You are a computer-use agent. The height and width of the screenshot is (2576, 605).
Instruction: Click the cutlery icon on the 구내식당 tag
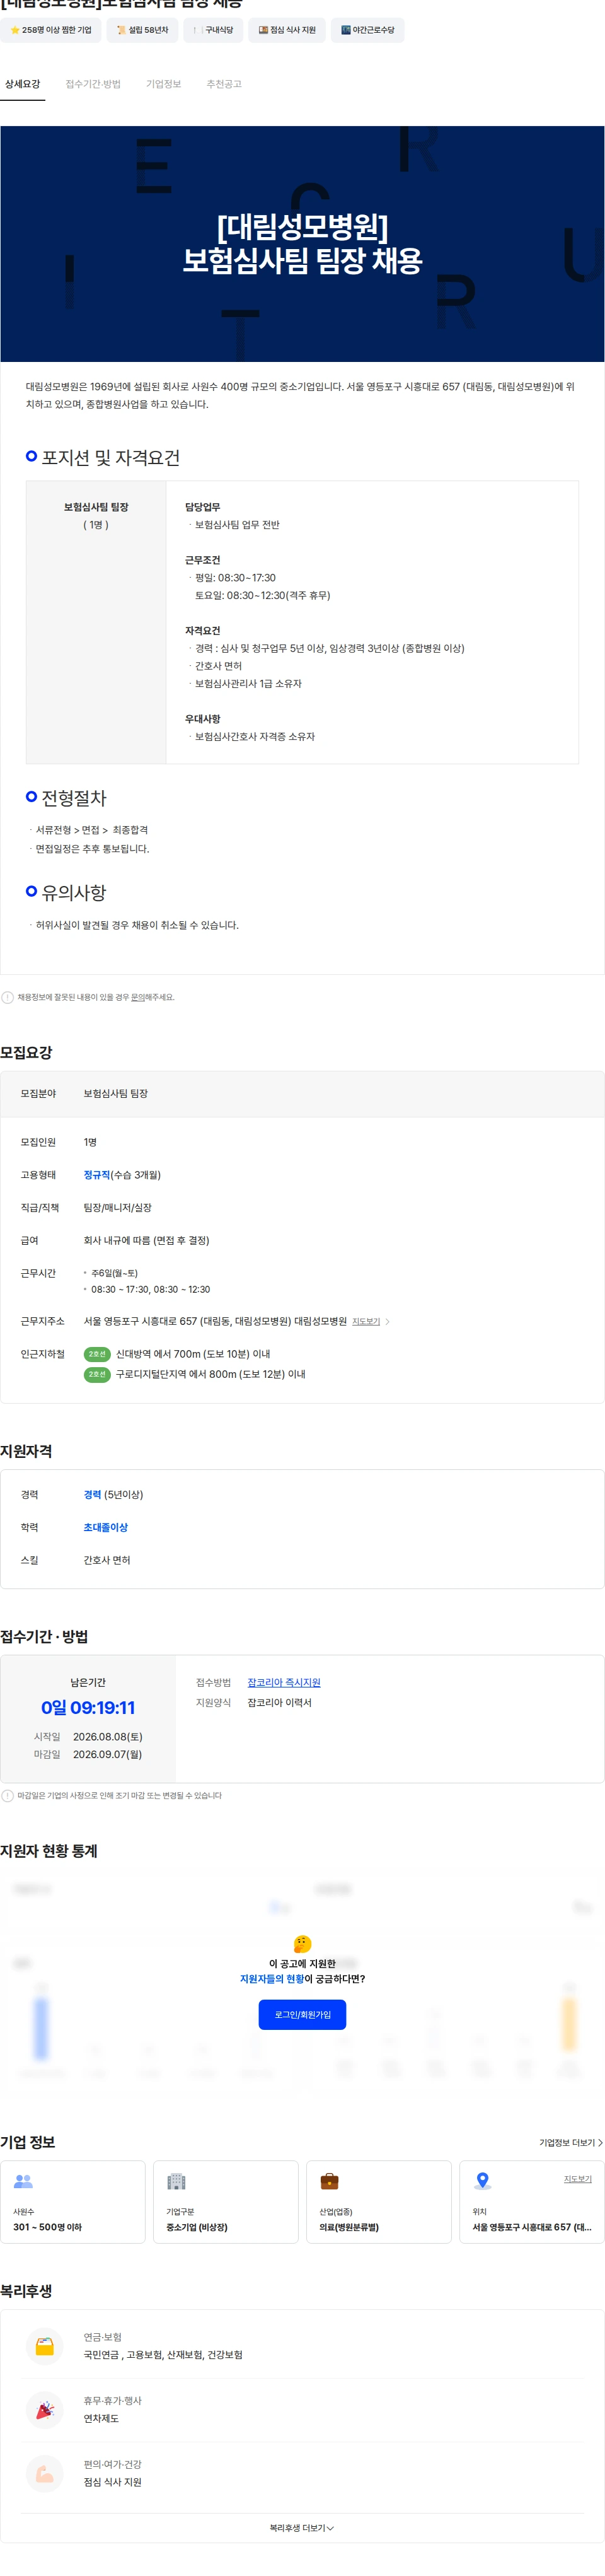click(197, 30)
